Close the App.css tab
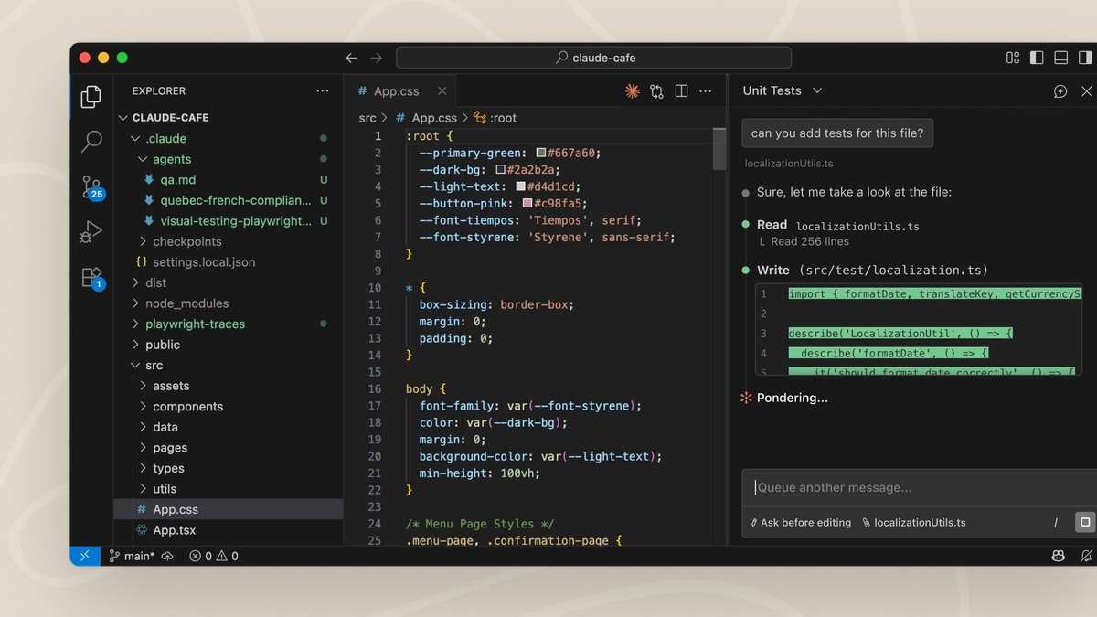The width and height of the screenshot is (1097, 617). 442,91
